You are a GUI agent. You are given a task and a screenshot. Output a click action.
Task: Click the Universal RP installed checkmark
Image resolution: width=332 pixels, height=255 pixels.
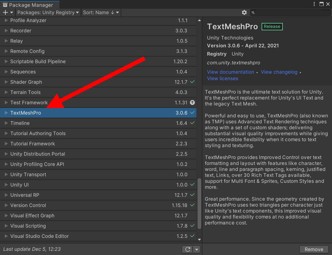[x=192, y=195]
